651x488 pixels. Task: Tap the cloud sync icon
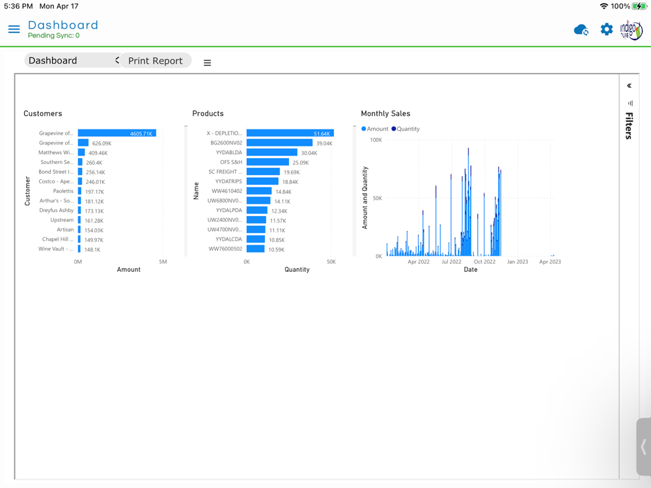581,30
